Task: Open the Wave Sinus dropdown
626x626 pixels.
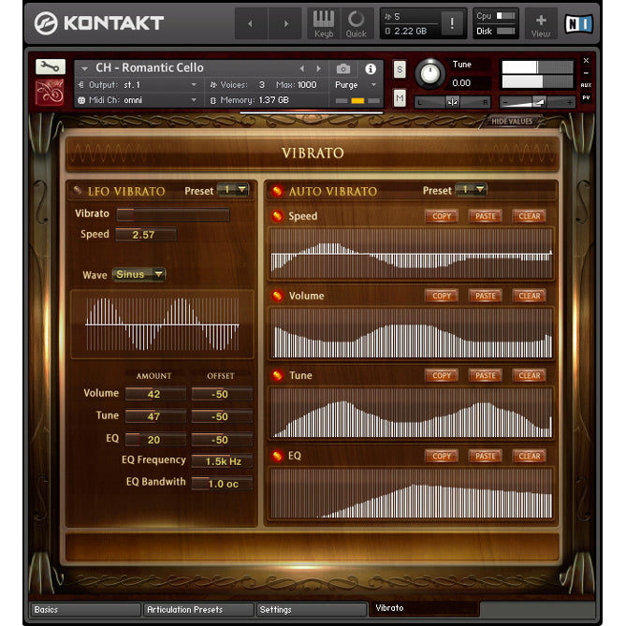Action: click(x=138, y=275)
